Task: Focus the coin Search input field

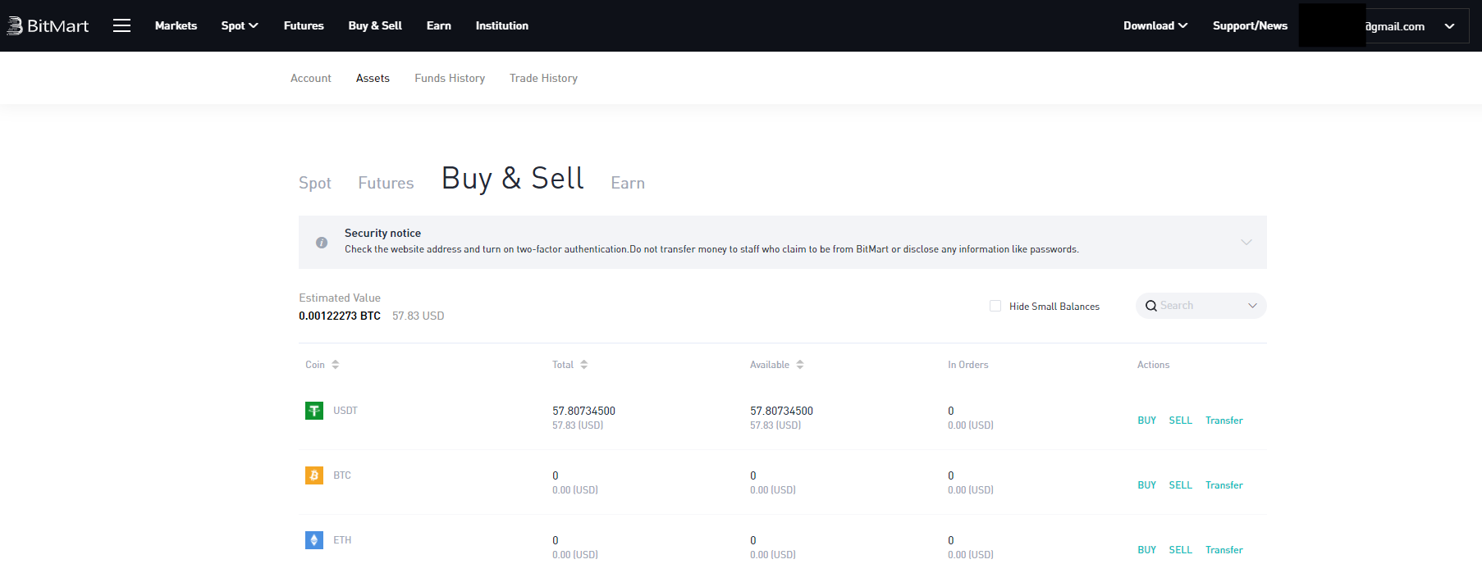Action: (1200, 306)
